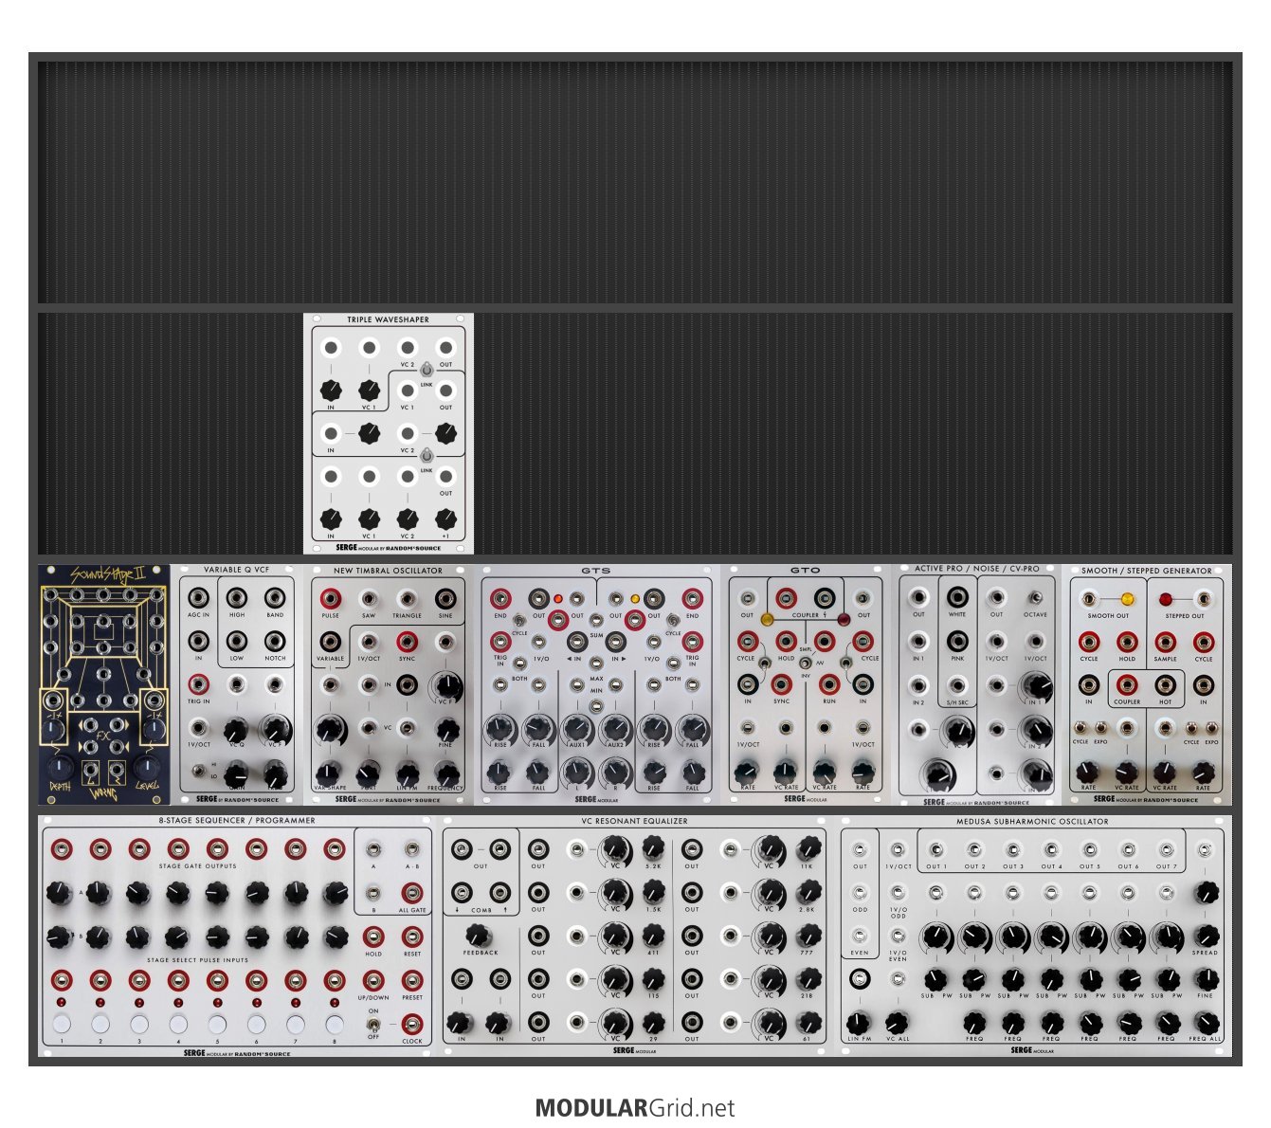Click the AGC IN jack on Variable Q VCF
This screenshot has width=1271, height=1128.
pyautogui.click(x=199, y=598)
